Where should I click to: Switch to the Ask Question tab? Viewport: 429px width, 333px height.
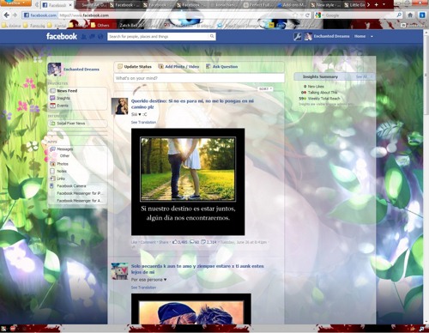click(222, 67)
